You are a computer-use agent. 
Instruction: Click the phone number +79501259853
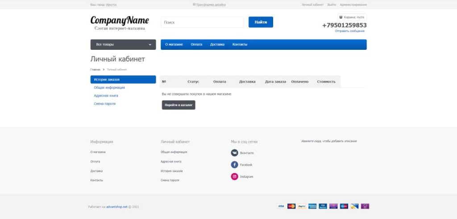coord(345,25)
